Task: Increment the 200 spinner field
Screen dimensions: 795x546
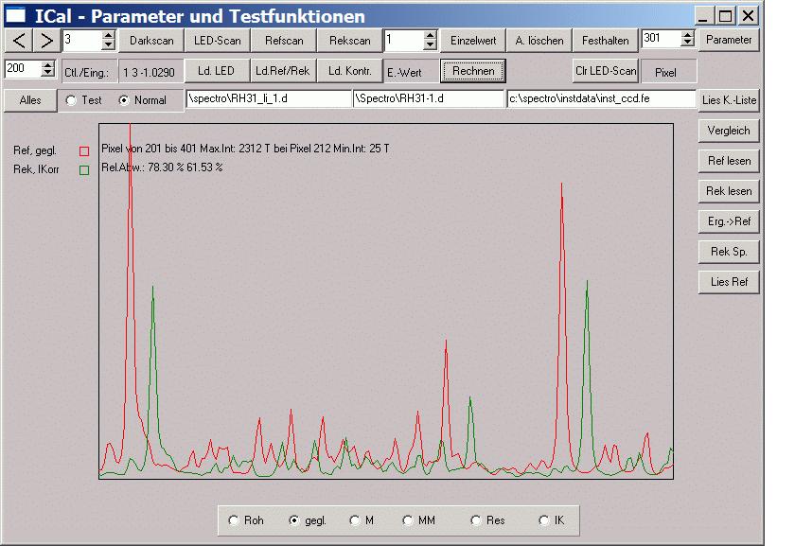Action: (x=48, y=66)
